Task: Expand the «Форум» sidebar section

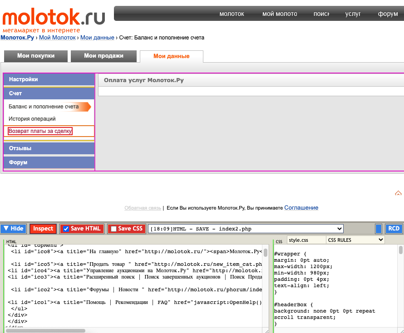Action: (49, 162)
